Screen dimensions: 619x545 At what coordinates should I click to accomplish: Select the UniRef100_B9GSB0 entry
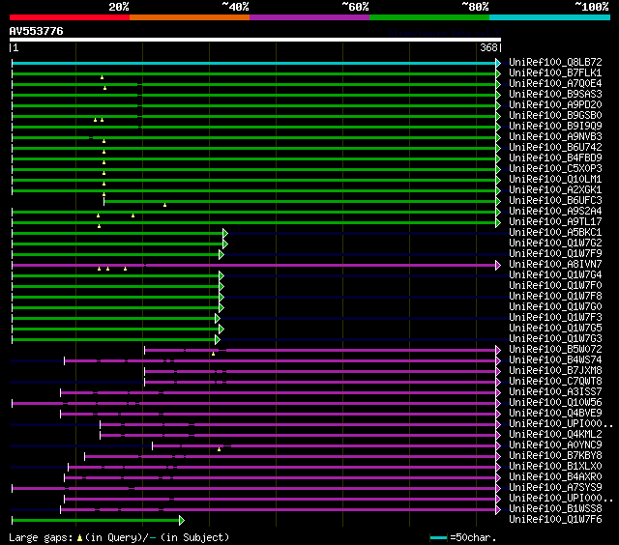pos(555,116)
